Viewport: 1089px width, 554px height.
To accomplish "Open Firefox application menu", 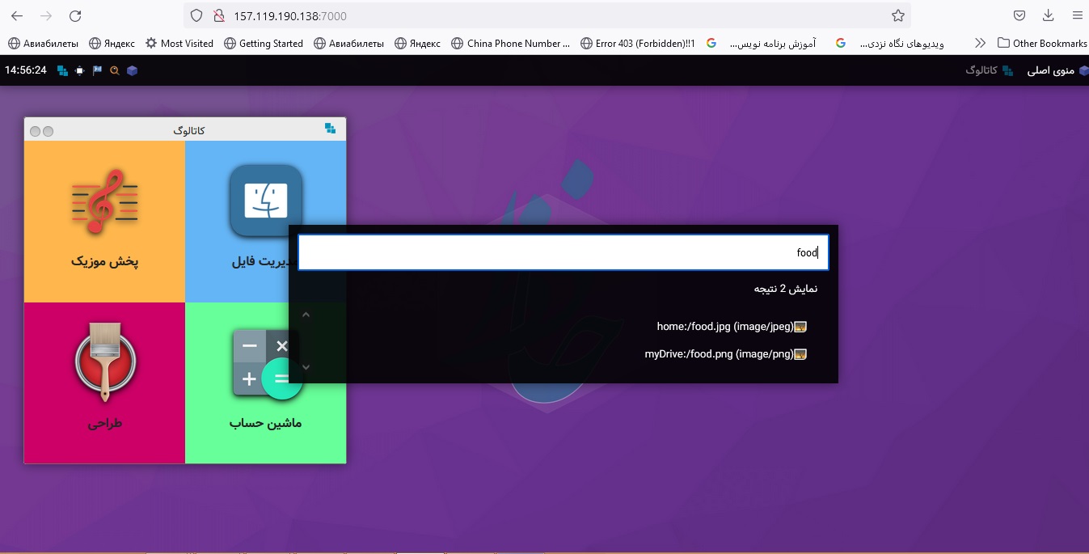I will [1077, 15].
